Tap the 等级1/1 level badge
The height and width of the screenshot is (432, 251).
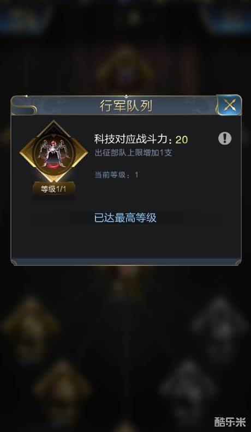[x=54, y=189]
